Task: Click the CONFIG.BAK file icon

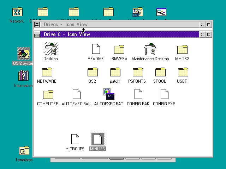Action: 138,94
